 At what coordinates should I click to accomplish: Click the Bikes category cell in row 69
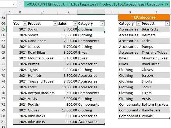(x=91, y=52)
